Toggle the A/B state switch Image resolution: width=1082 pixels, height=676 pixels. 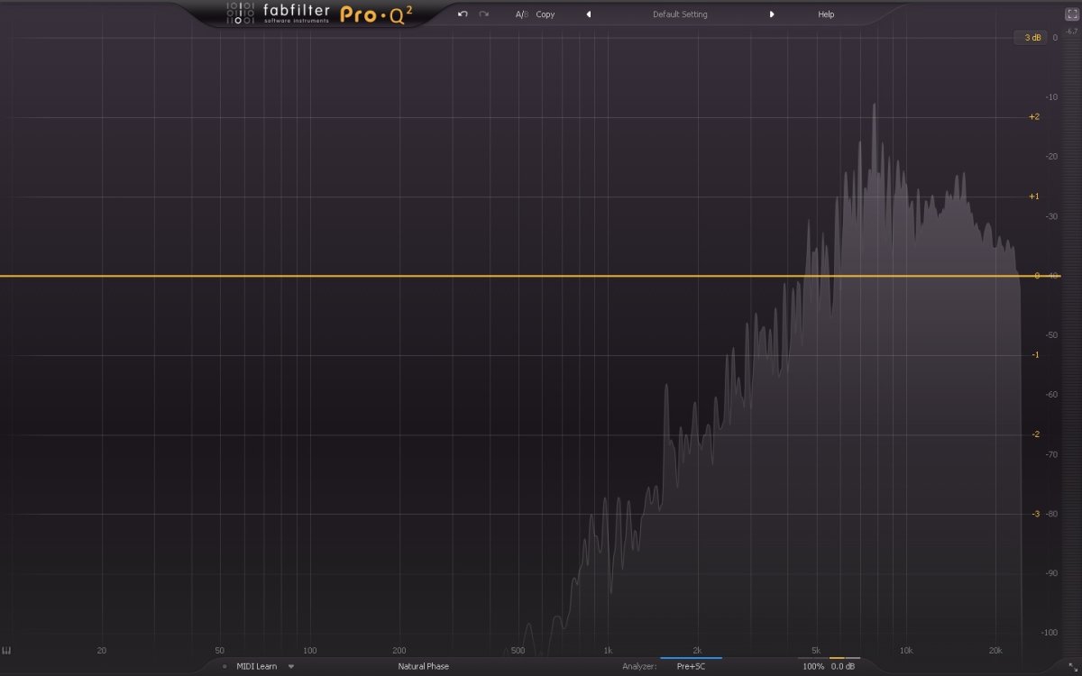pos(521,14)
